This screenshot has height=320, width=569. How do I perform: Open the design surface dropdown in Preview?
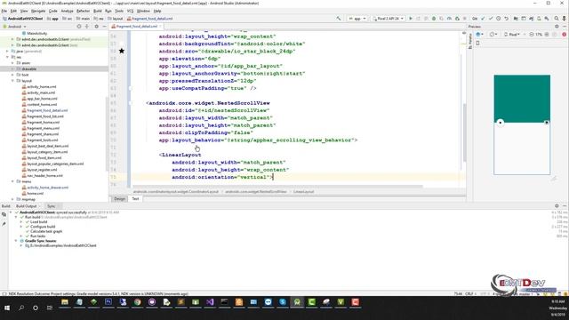coord(479,35)
